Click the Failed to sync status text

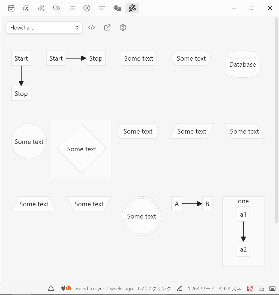coord(104,289)
